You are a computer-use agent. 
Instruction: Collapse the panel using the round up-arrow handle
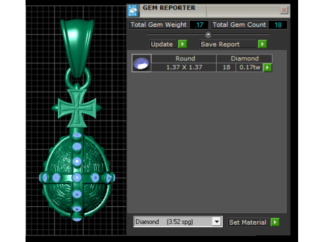[208, 34]
